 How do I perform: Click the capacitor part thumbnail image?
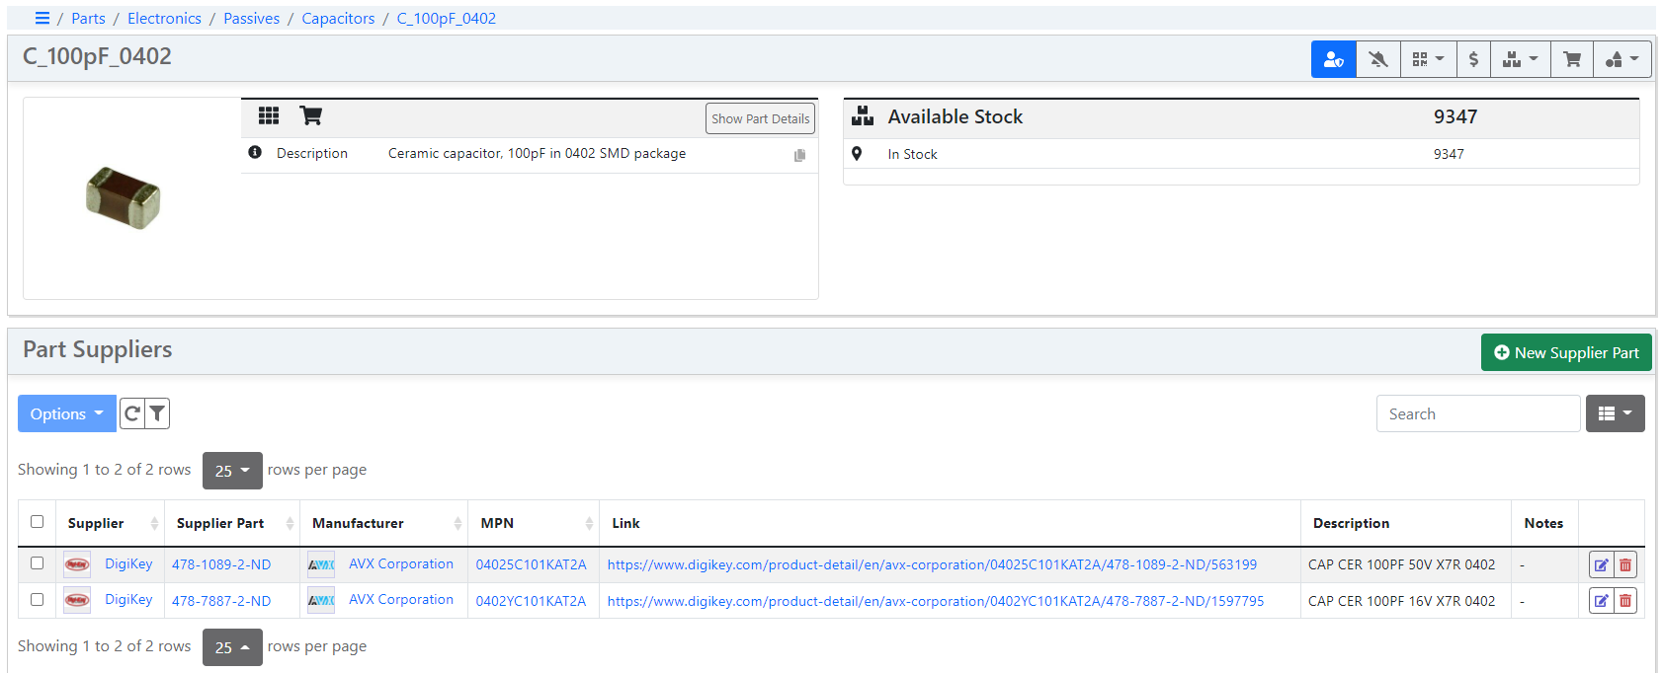pyautogui.click(x=124, y=197)
